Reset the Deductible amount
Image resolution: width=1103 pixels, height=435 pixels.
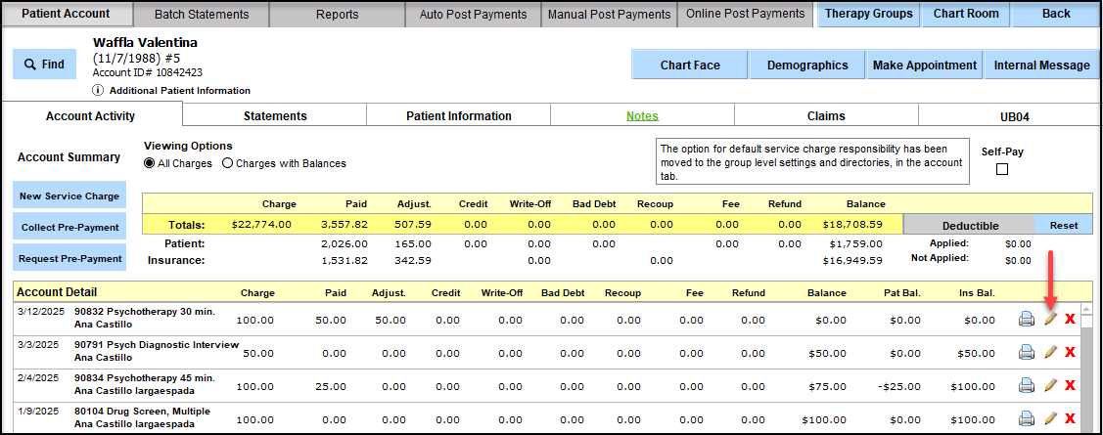tap(1063, 225)
